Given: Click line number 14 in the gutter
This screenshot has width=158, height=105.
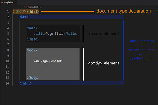Looking at the screenshot, I should click(x=7, y=83).
